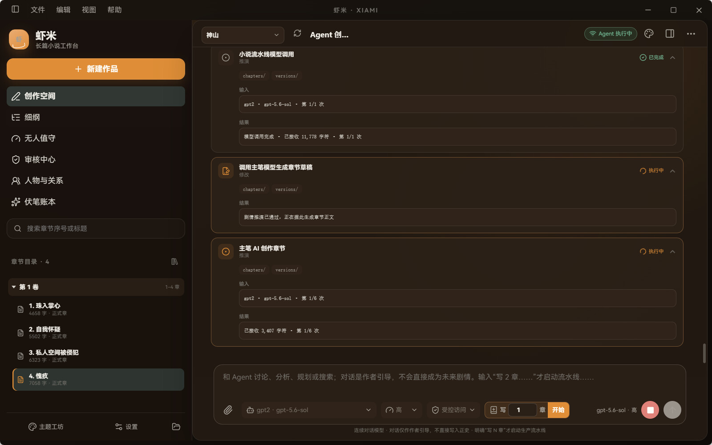712x445 pixels.
Task: Click chapters/ tag in 小说流水线模型调用 card
Action: [x=254, y=76]
